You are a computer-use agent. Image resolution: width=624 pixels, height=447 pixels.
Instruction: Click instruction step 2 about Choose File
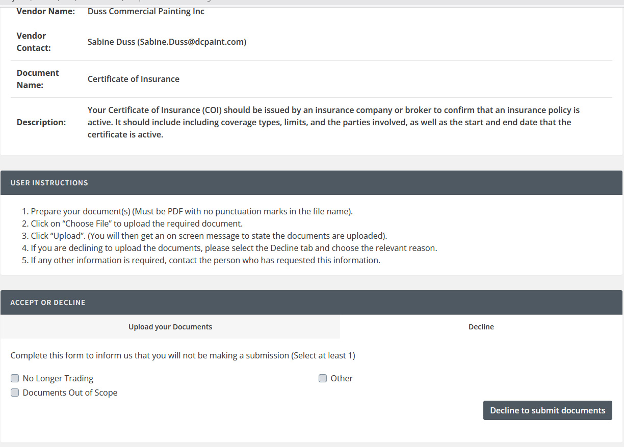coord(137,223)
